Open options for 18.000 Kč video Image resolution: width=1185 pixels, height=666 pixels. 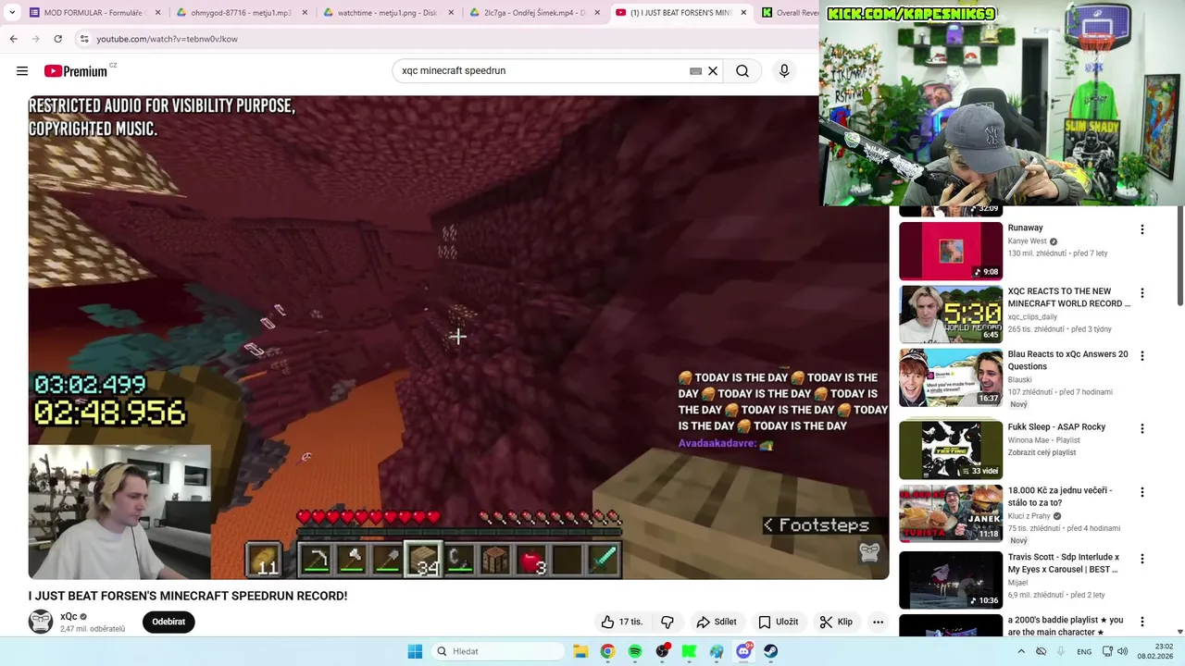[1141, 492]
